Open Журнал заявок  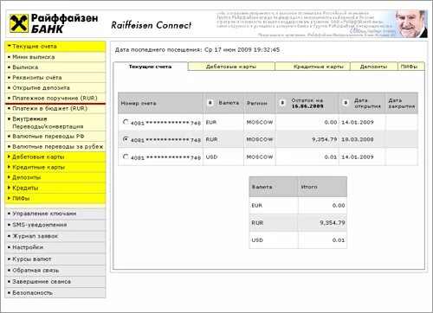pos(55,236)
